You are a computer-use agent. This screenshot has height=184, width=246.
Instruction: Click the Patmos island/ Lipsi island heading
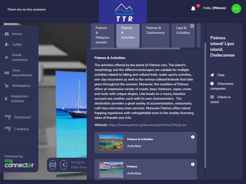(222, 46)
